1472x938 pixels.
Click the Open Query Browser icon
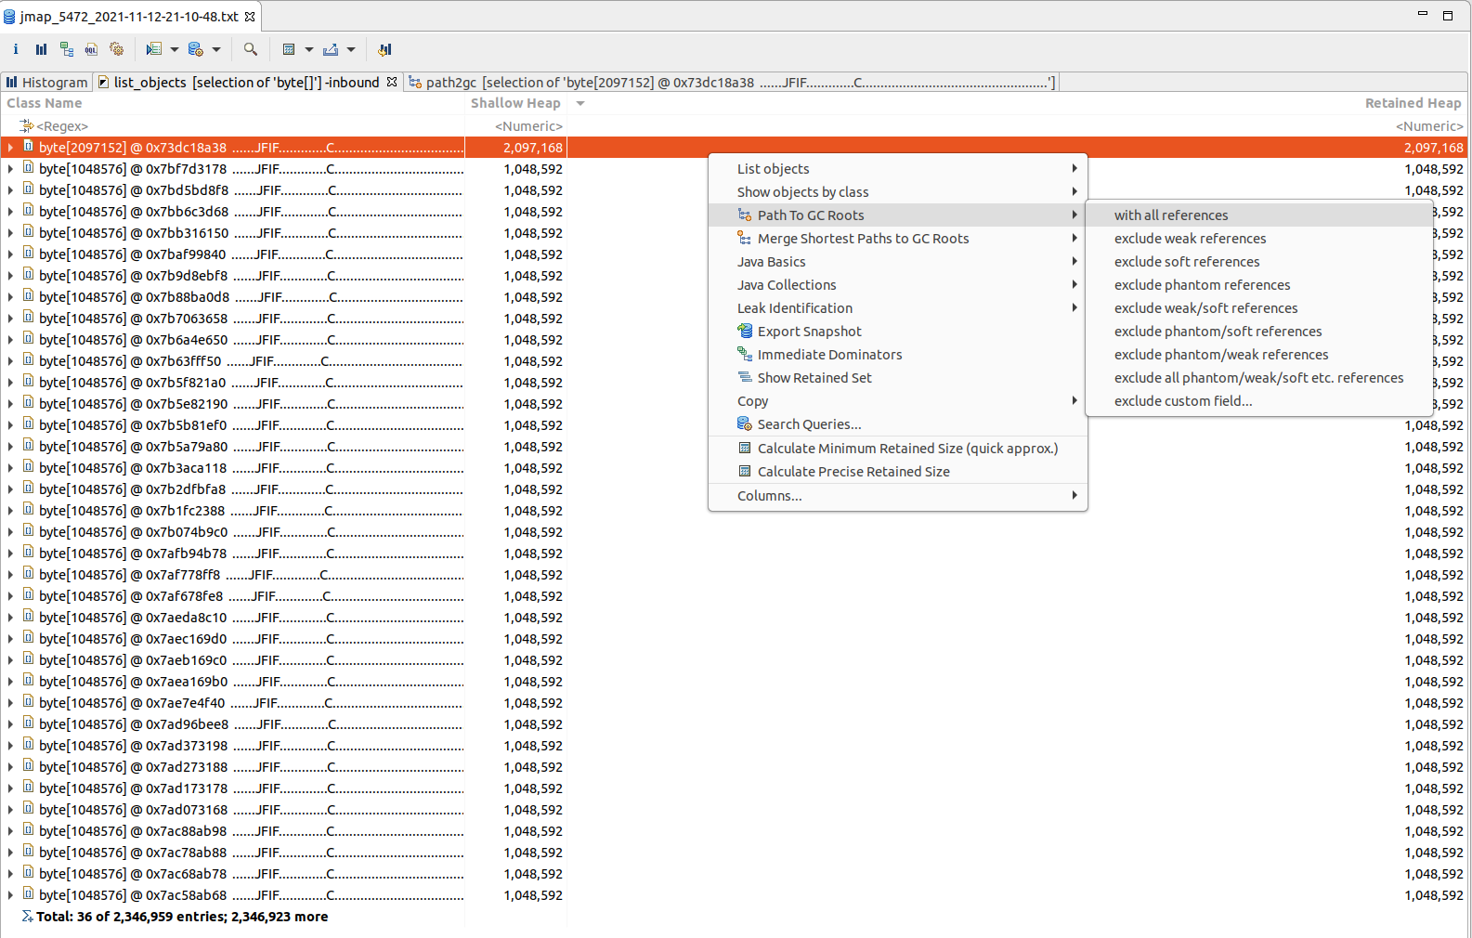(195, 49)
